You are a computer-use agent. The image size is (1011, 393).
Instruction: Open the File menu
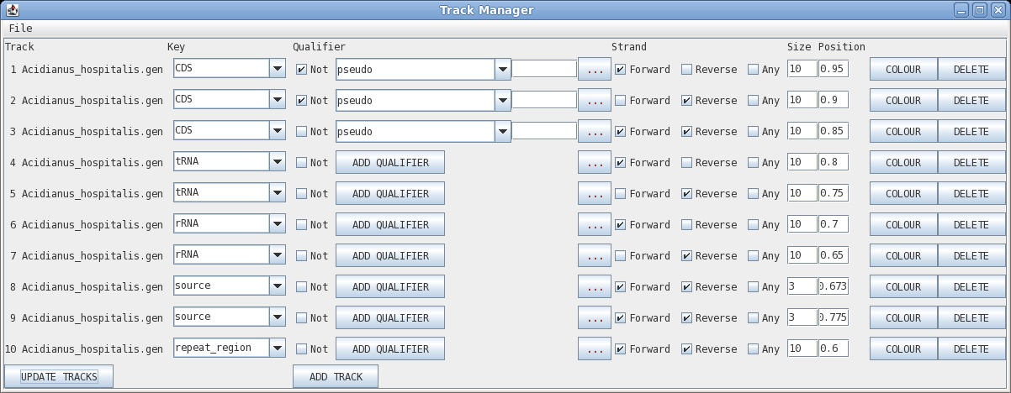click(x=20, y=28)
